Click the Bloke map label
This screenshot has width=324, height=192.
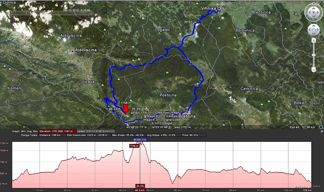pos(299,103)
